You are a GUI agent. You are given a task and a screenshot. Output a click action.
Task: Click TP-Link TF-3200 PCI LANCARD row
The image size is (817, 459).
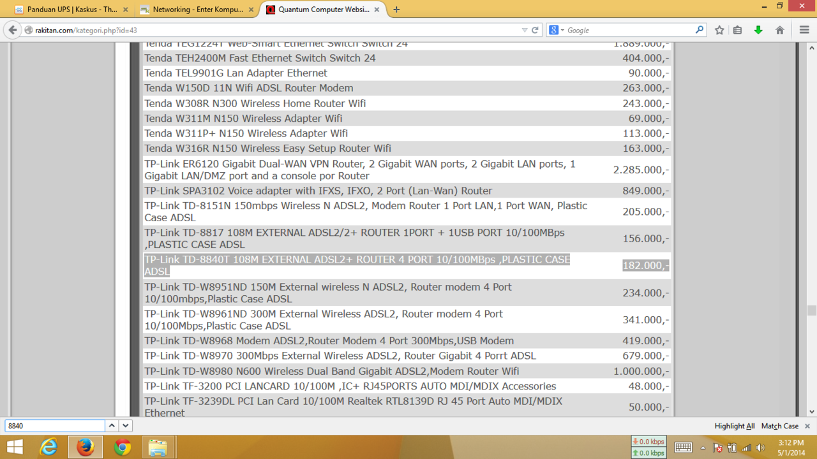(x=407, y=386)
